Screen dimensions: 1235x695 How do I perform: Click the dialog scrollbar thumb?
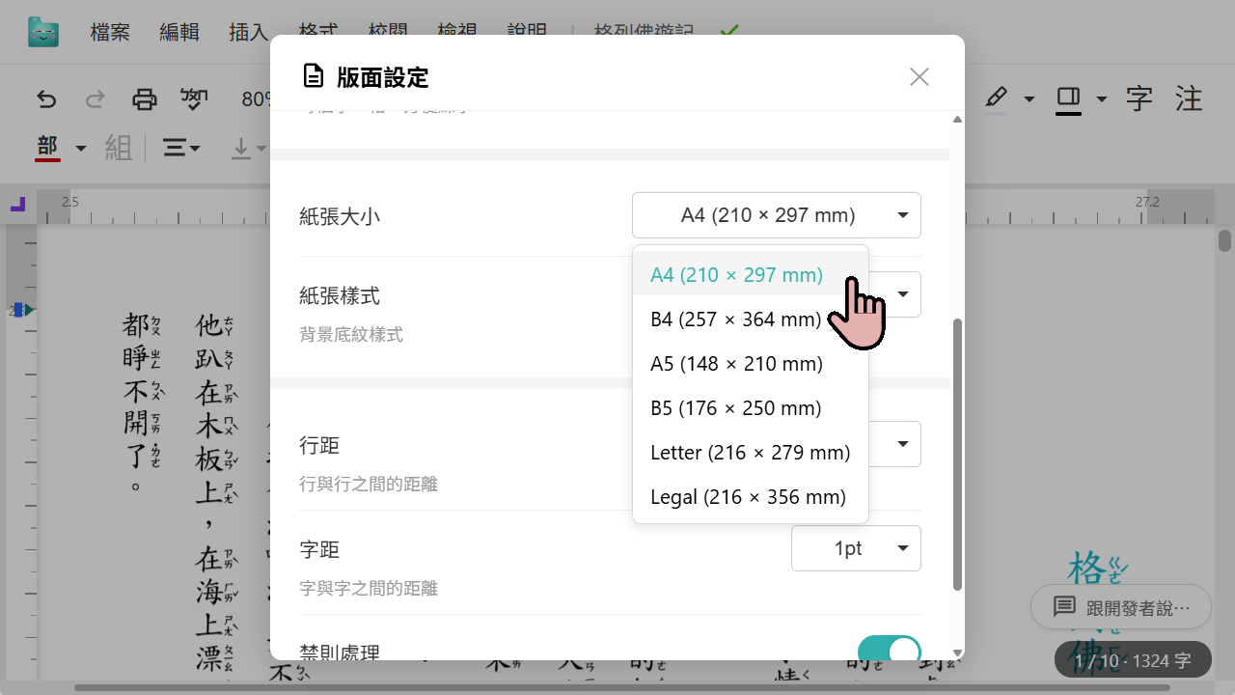click(x=957, y=454)
